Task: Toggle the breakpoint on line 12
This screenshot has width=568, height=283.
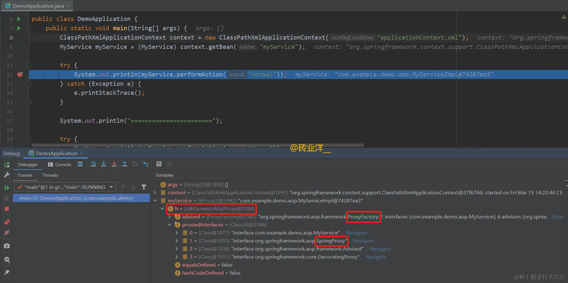Action: [x=20, y=75]
